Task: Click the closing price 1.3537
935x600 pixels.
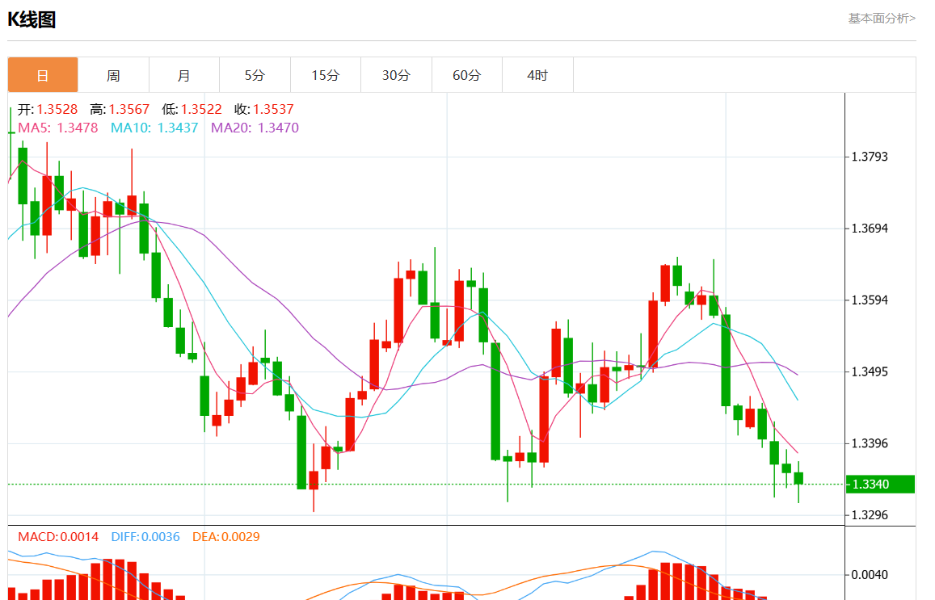Action: click(x=274, y=110)
